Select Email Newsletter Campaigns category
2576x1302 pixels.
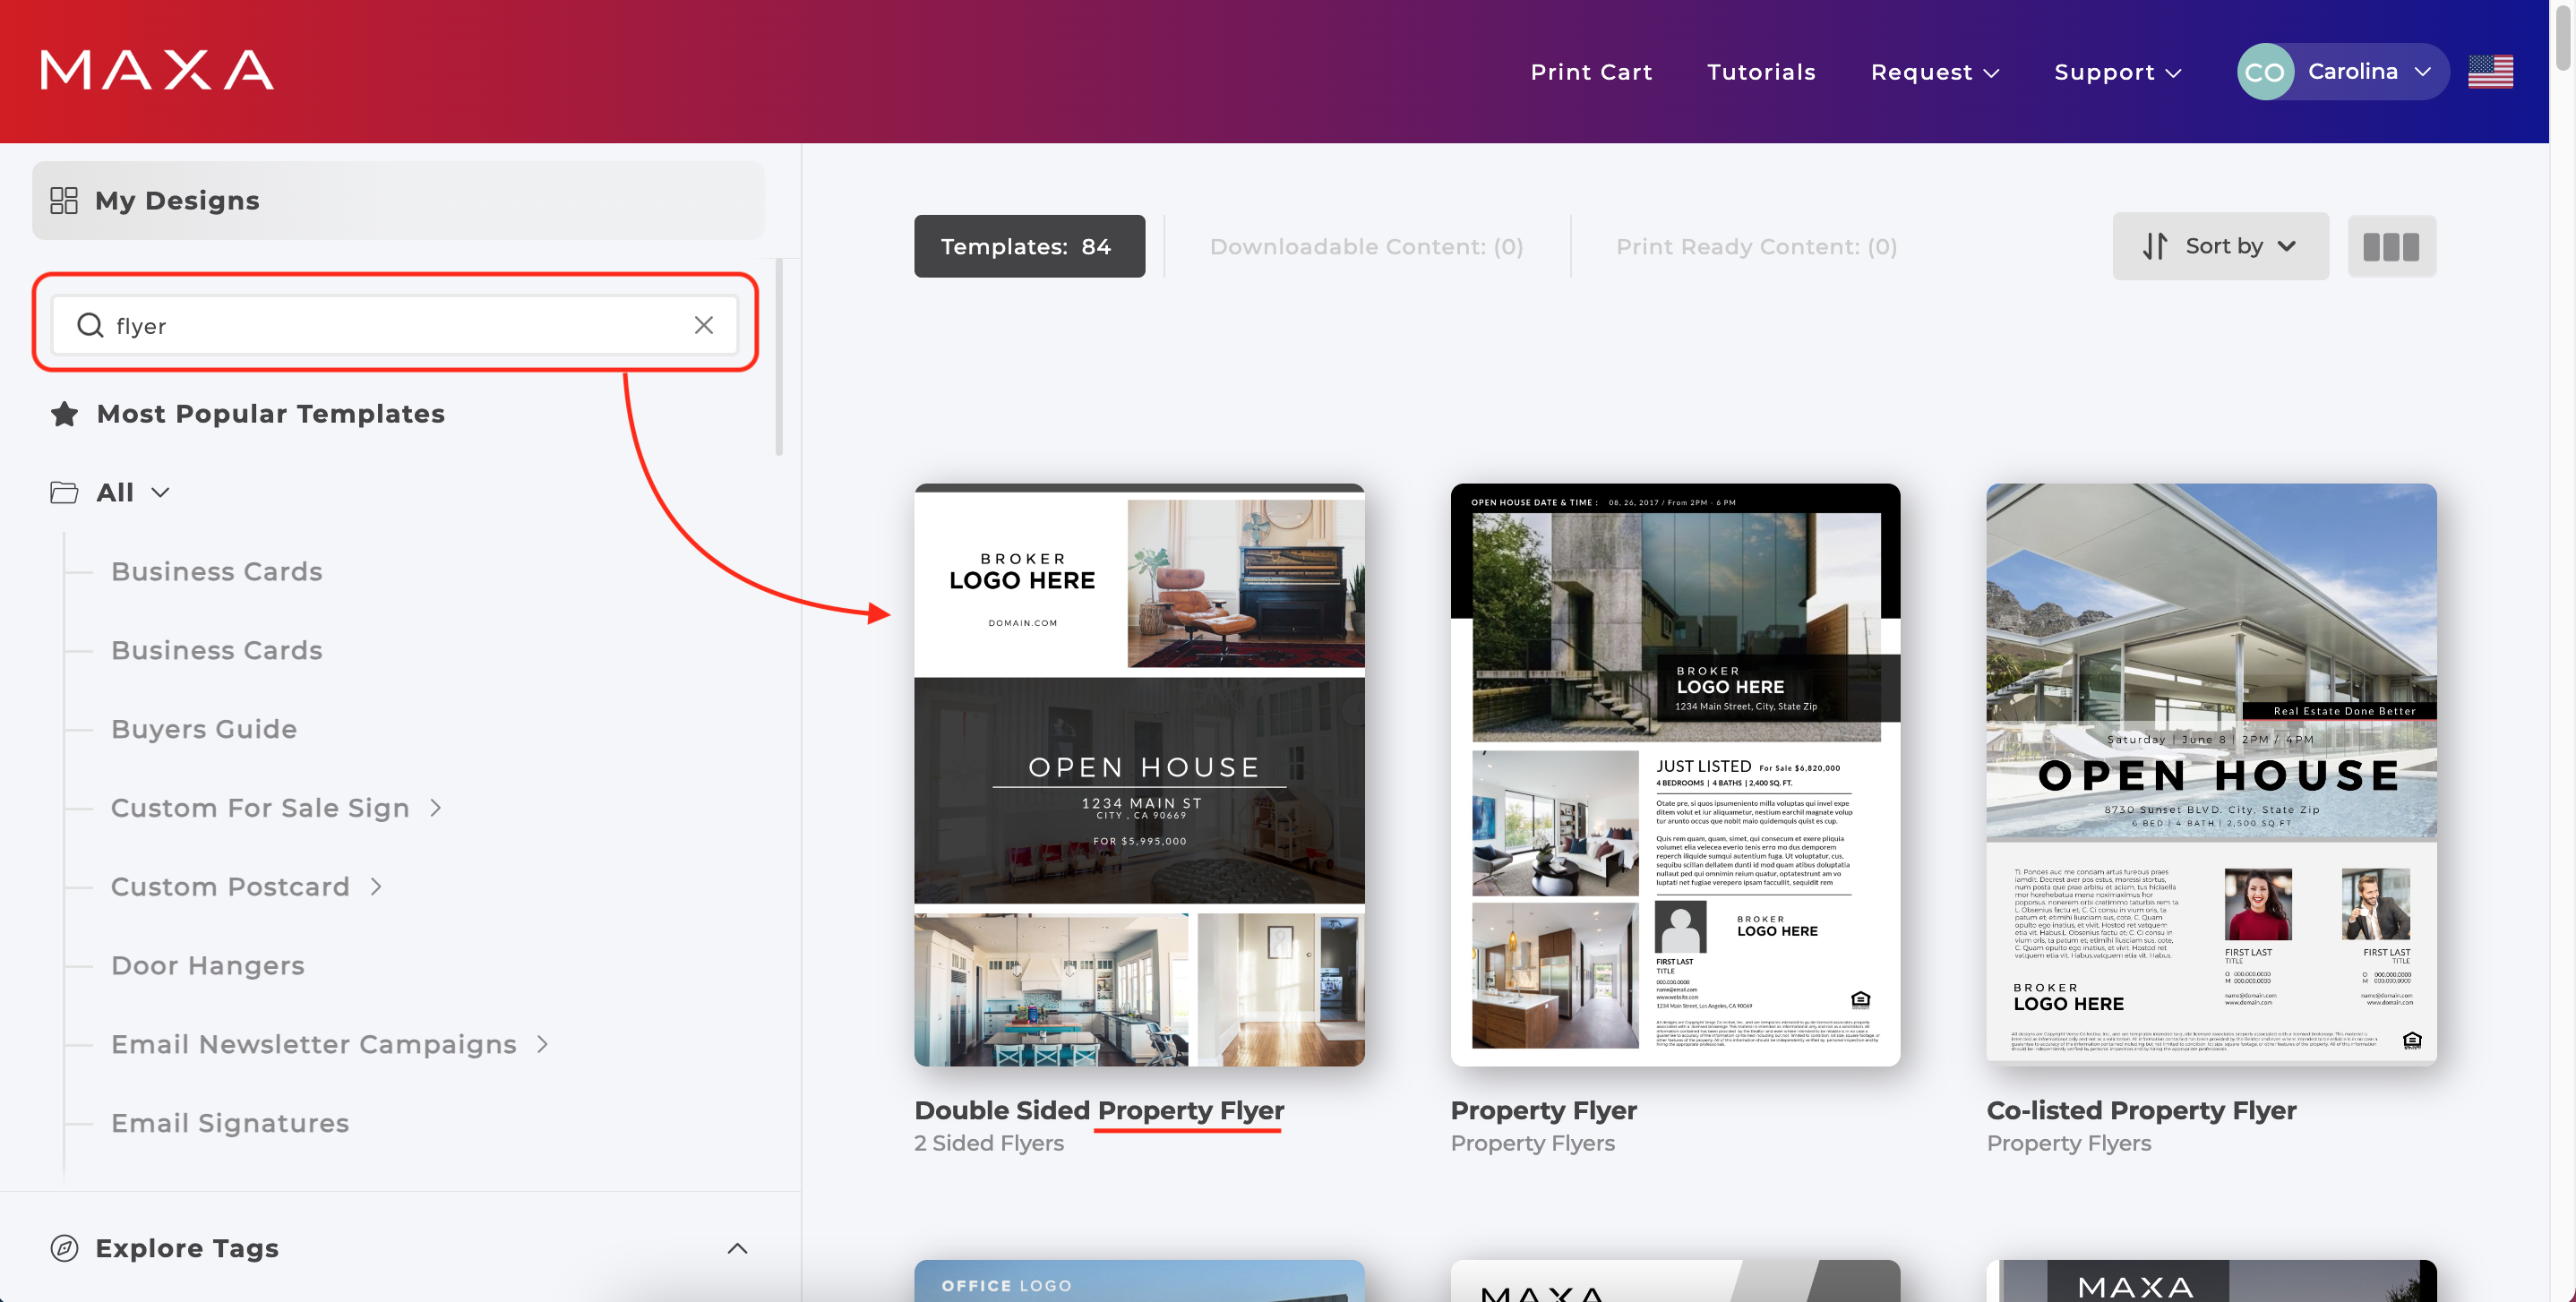click(x=313, y=1044)
